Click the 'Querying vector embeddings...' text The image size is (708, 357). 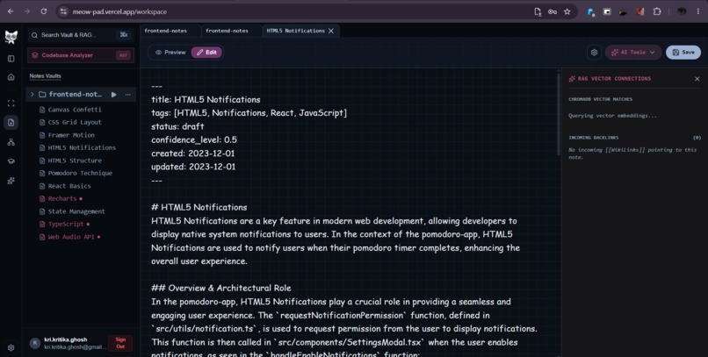(613, 116)
